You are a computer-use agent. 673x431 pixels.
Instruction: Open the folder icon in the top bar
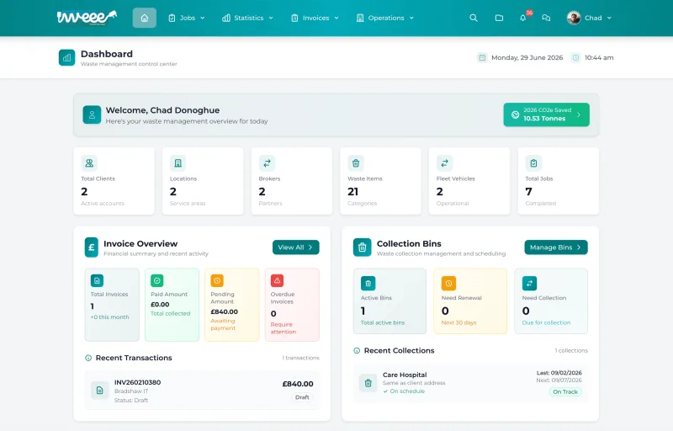click(x=499, y=18)
